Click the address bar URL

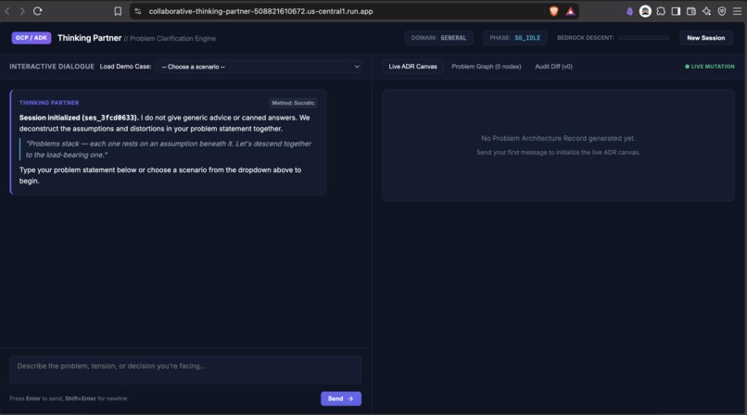(260, 11)
